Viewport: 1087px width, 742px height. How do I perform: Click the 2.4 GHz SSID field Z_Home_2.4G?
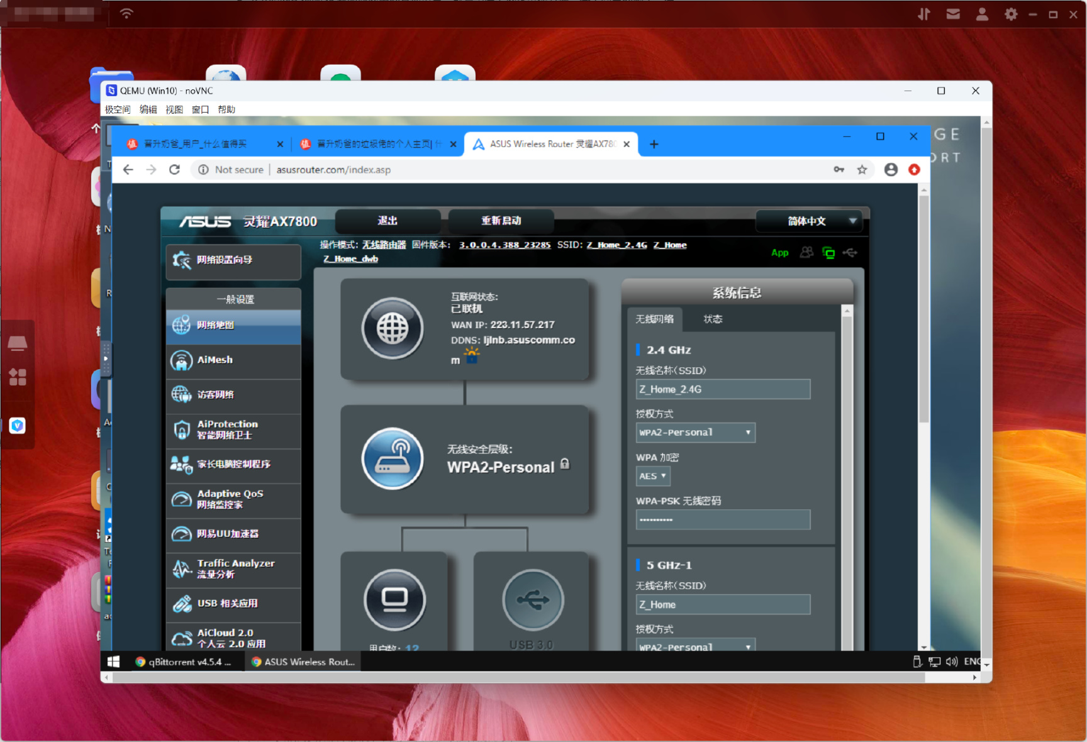723,389
